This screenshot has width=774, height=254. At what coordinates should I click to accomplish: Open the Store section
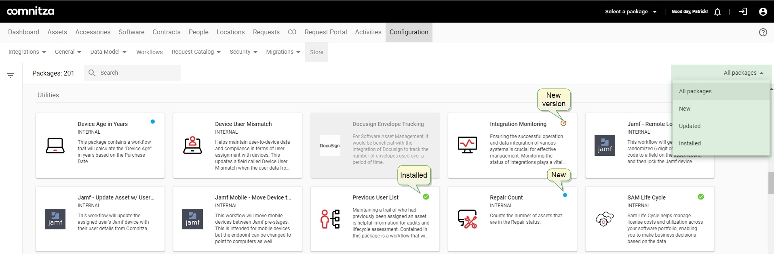316,52
